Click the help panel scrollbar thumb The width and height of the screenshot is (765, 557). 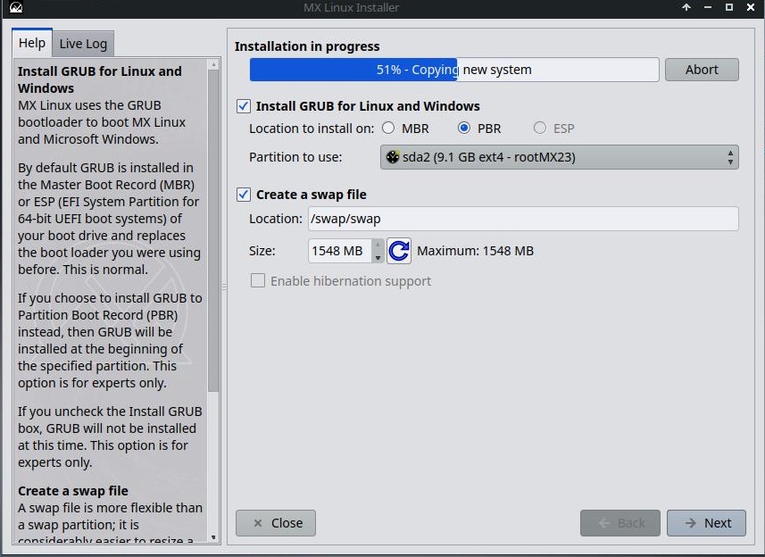(213, 230)
